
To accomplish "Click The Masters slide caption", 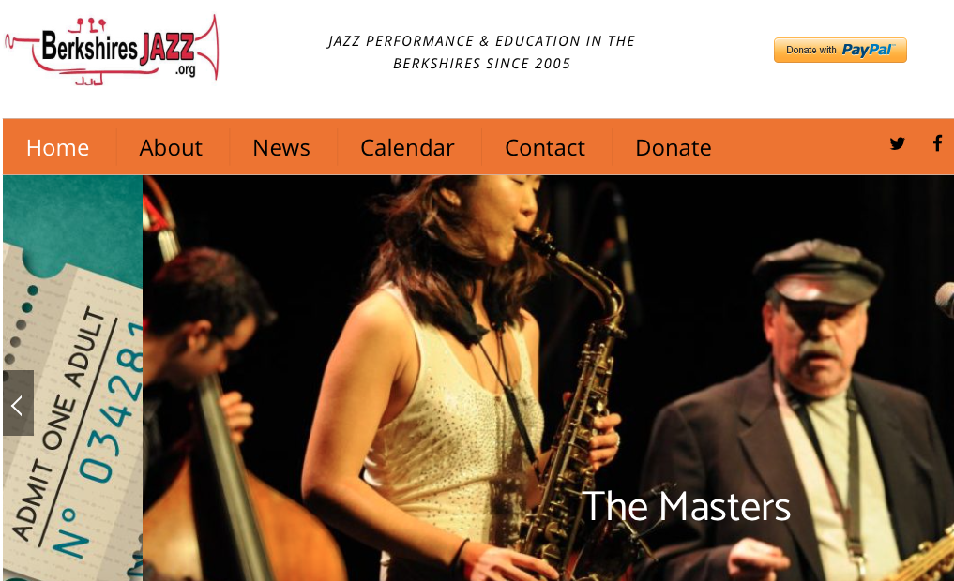I will pyautogui.click(x=687, y=506).
